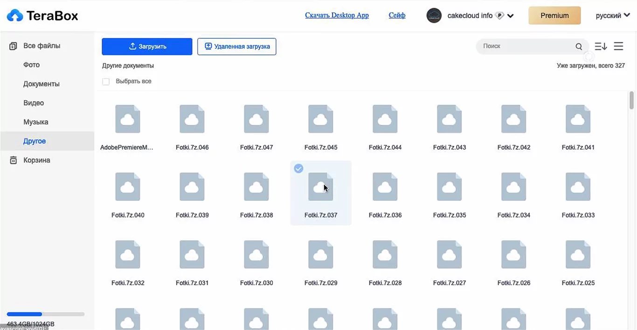Viewport: 637px width, 330px height.
Task: Click the Fotki.7z.046 file name
Action: [x=192, y=147]
